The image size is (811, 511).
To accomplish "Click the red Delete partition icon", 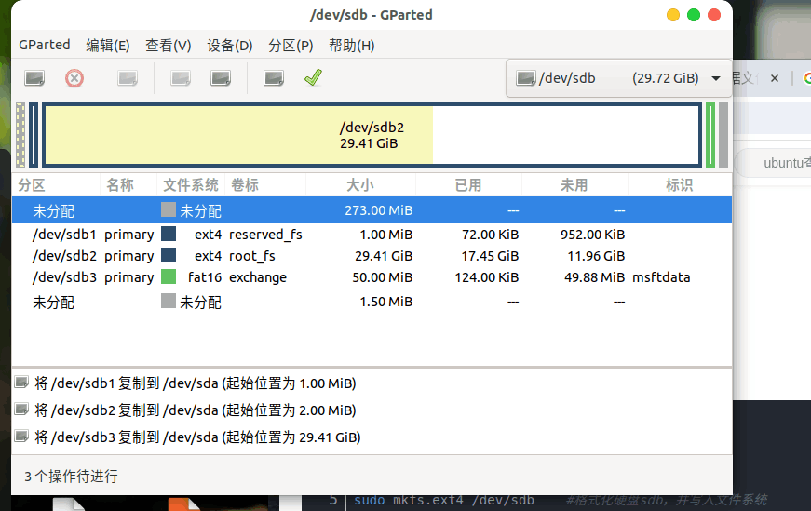I will coord(74,78).
